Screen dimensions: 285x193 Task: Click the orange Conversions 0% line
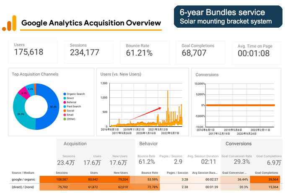240,105
